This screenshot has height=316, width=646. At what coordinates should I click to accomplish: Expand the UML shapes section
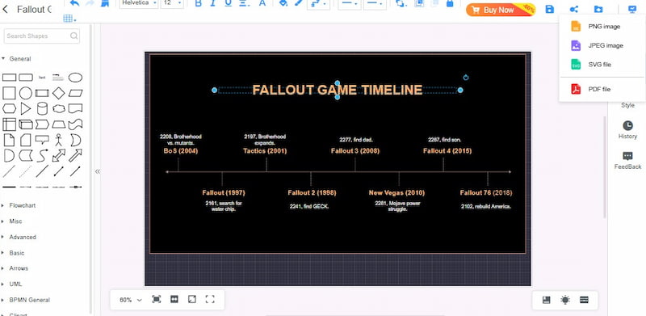[x=12, y=284]
